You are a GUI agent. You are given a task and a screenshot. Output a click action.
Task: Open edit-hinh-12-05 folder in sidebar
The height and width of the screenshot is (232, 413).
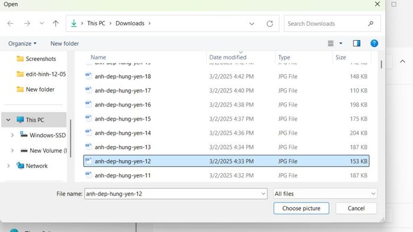tap(41, 74)
